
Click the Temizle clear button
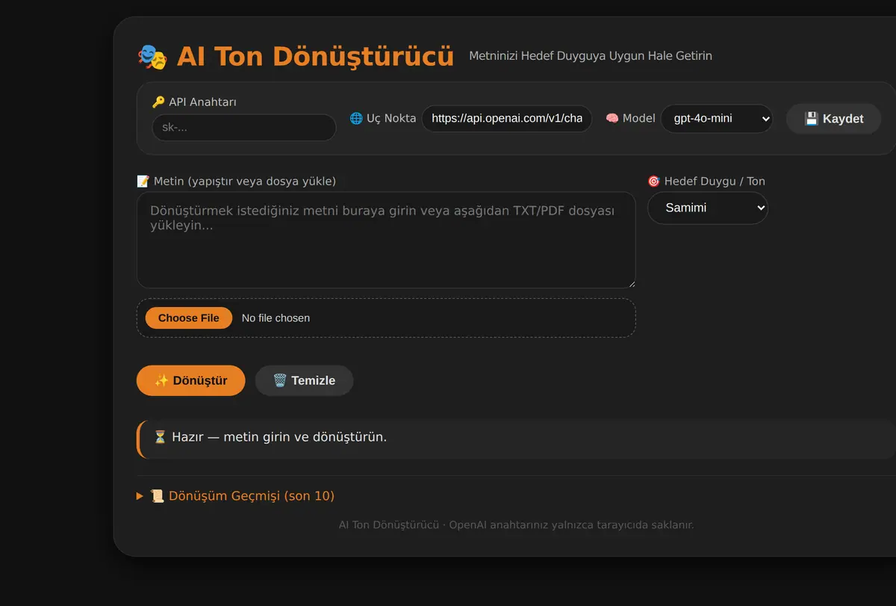pos(304,380)
